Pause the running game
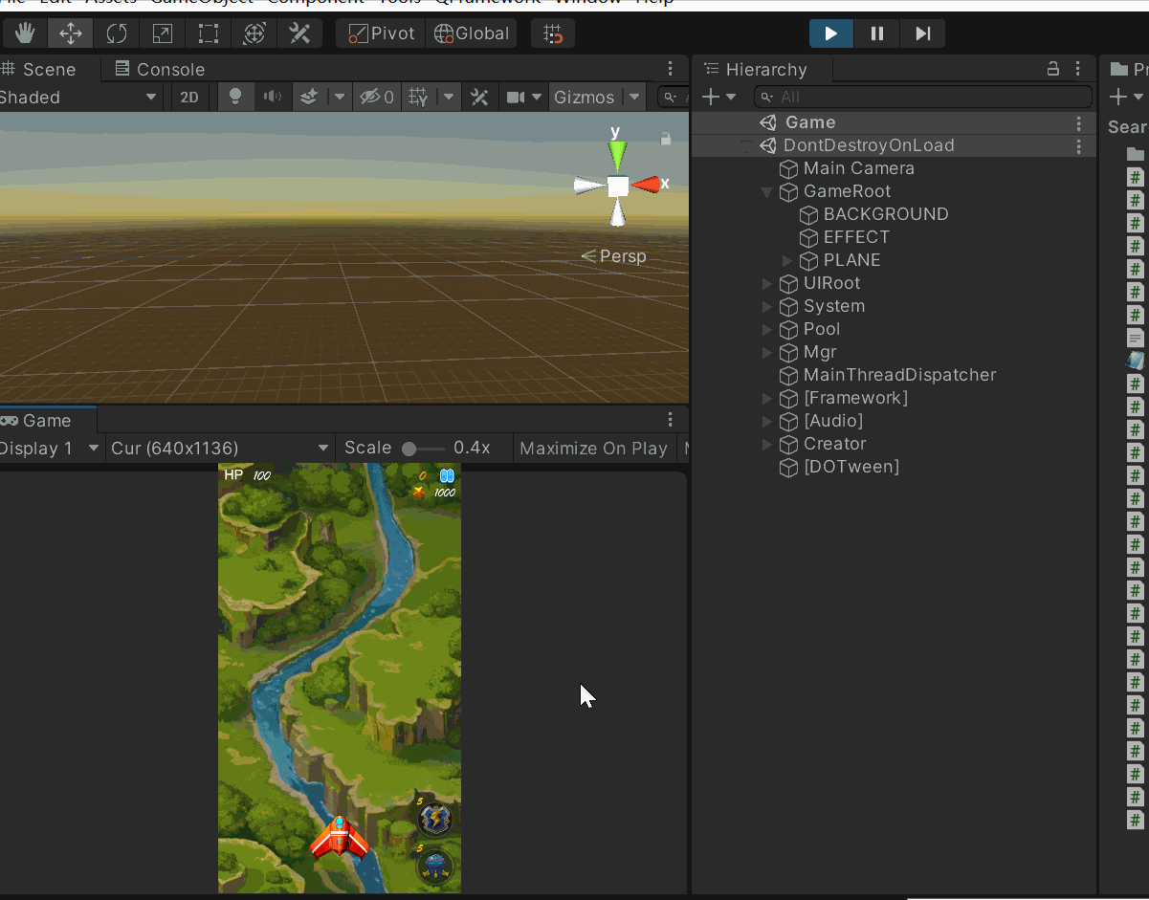Viewport: 1149px width, 900px height. 876,33
